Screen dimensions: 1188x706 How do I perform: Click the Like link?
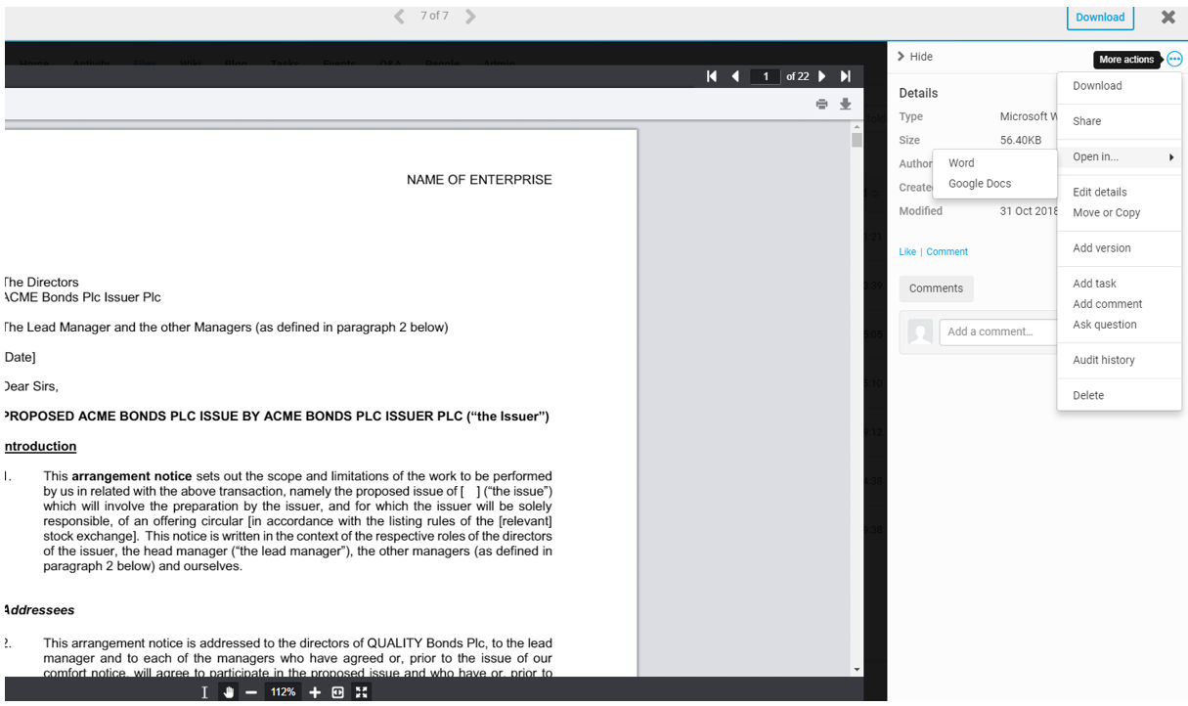pyautogui.click(x=907, y=251)
